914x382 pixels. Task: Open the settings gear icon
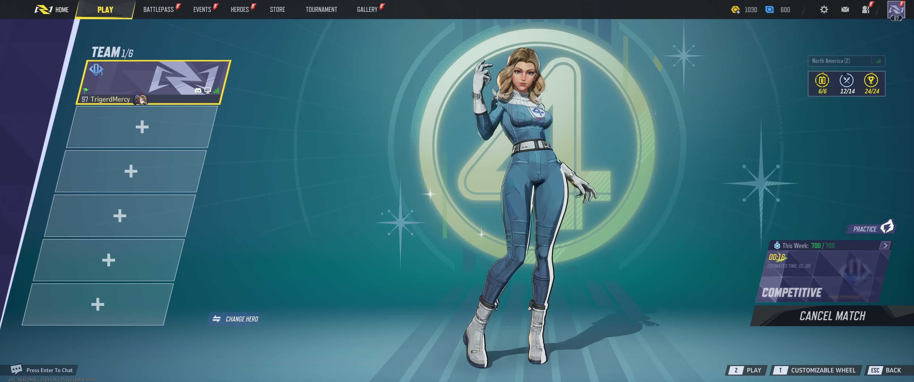823,10
